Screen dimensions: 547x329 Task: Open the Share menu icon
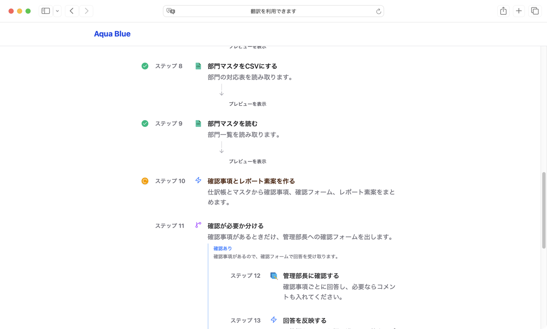click(503, 11)
